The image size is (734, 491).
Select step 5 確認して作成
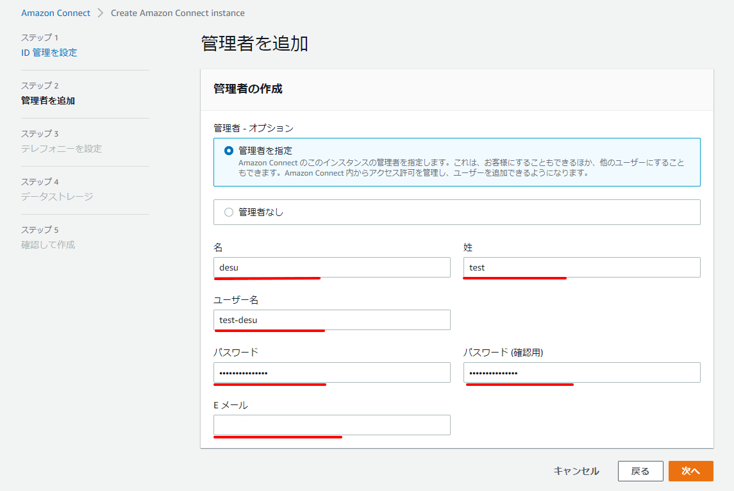click(x=47, y=245)
